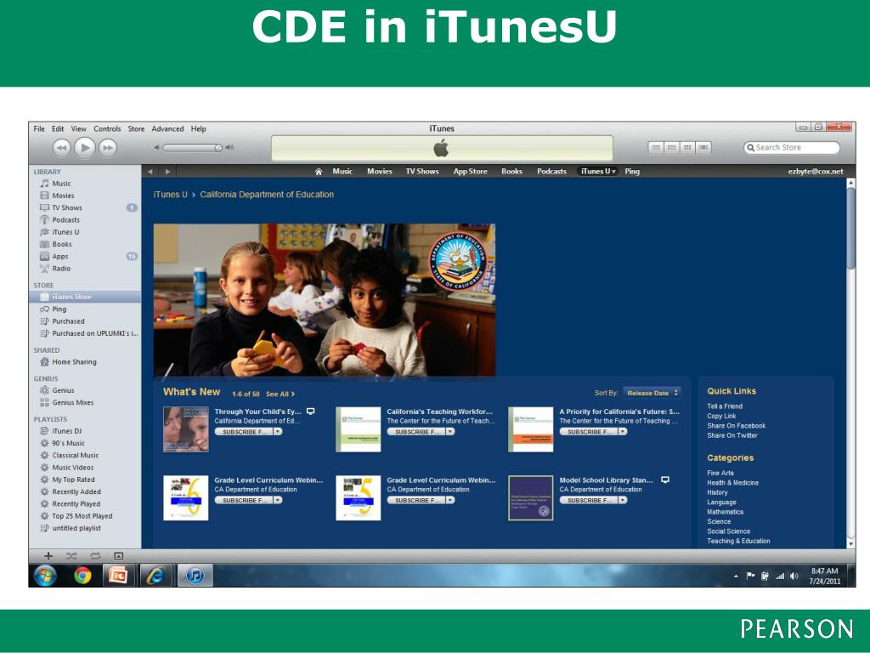Subscribe to Model School Library Standards
The height and width of the screenshot is (653, 870).
click(x=589, y=500)
